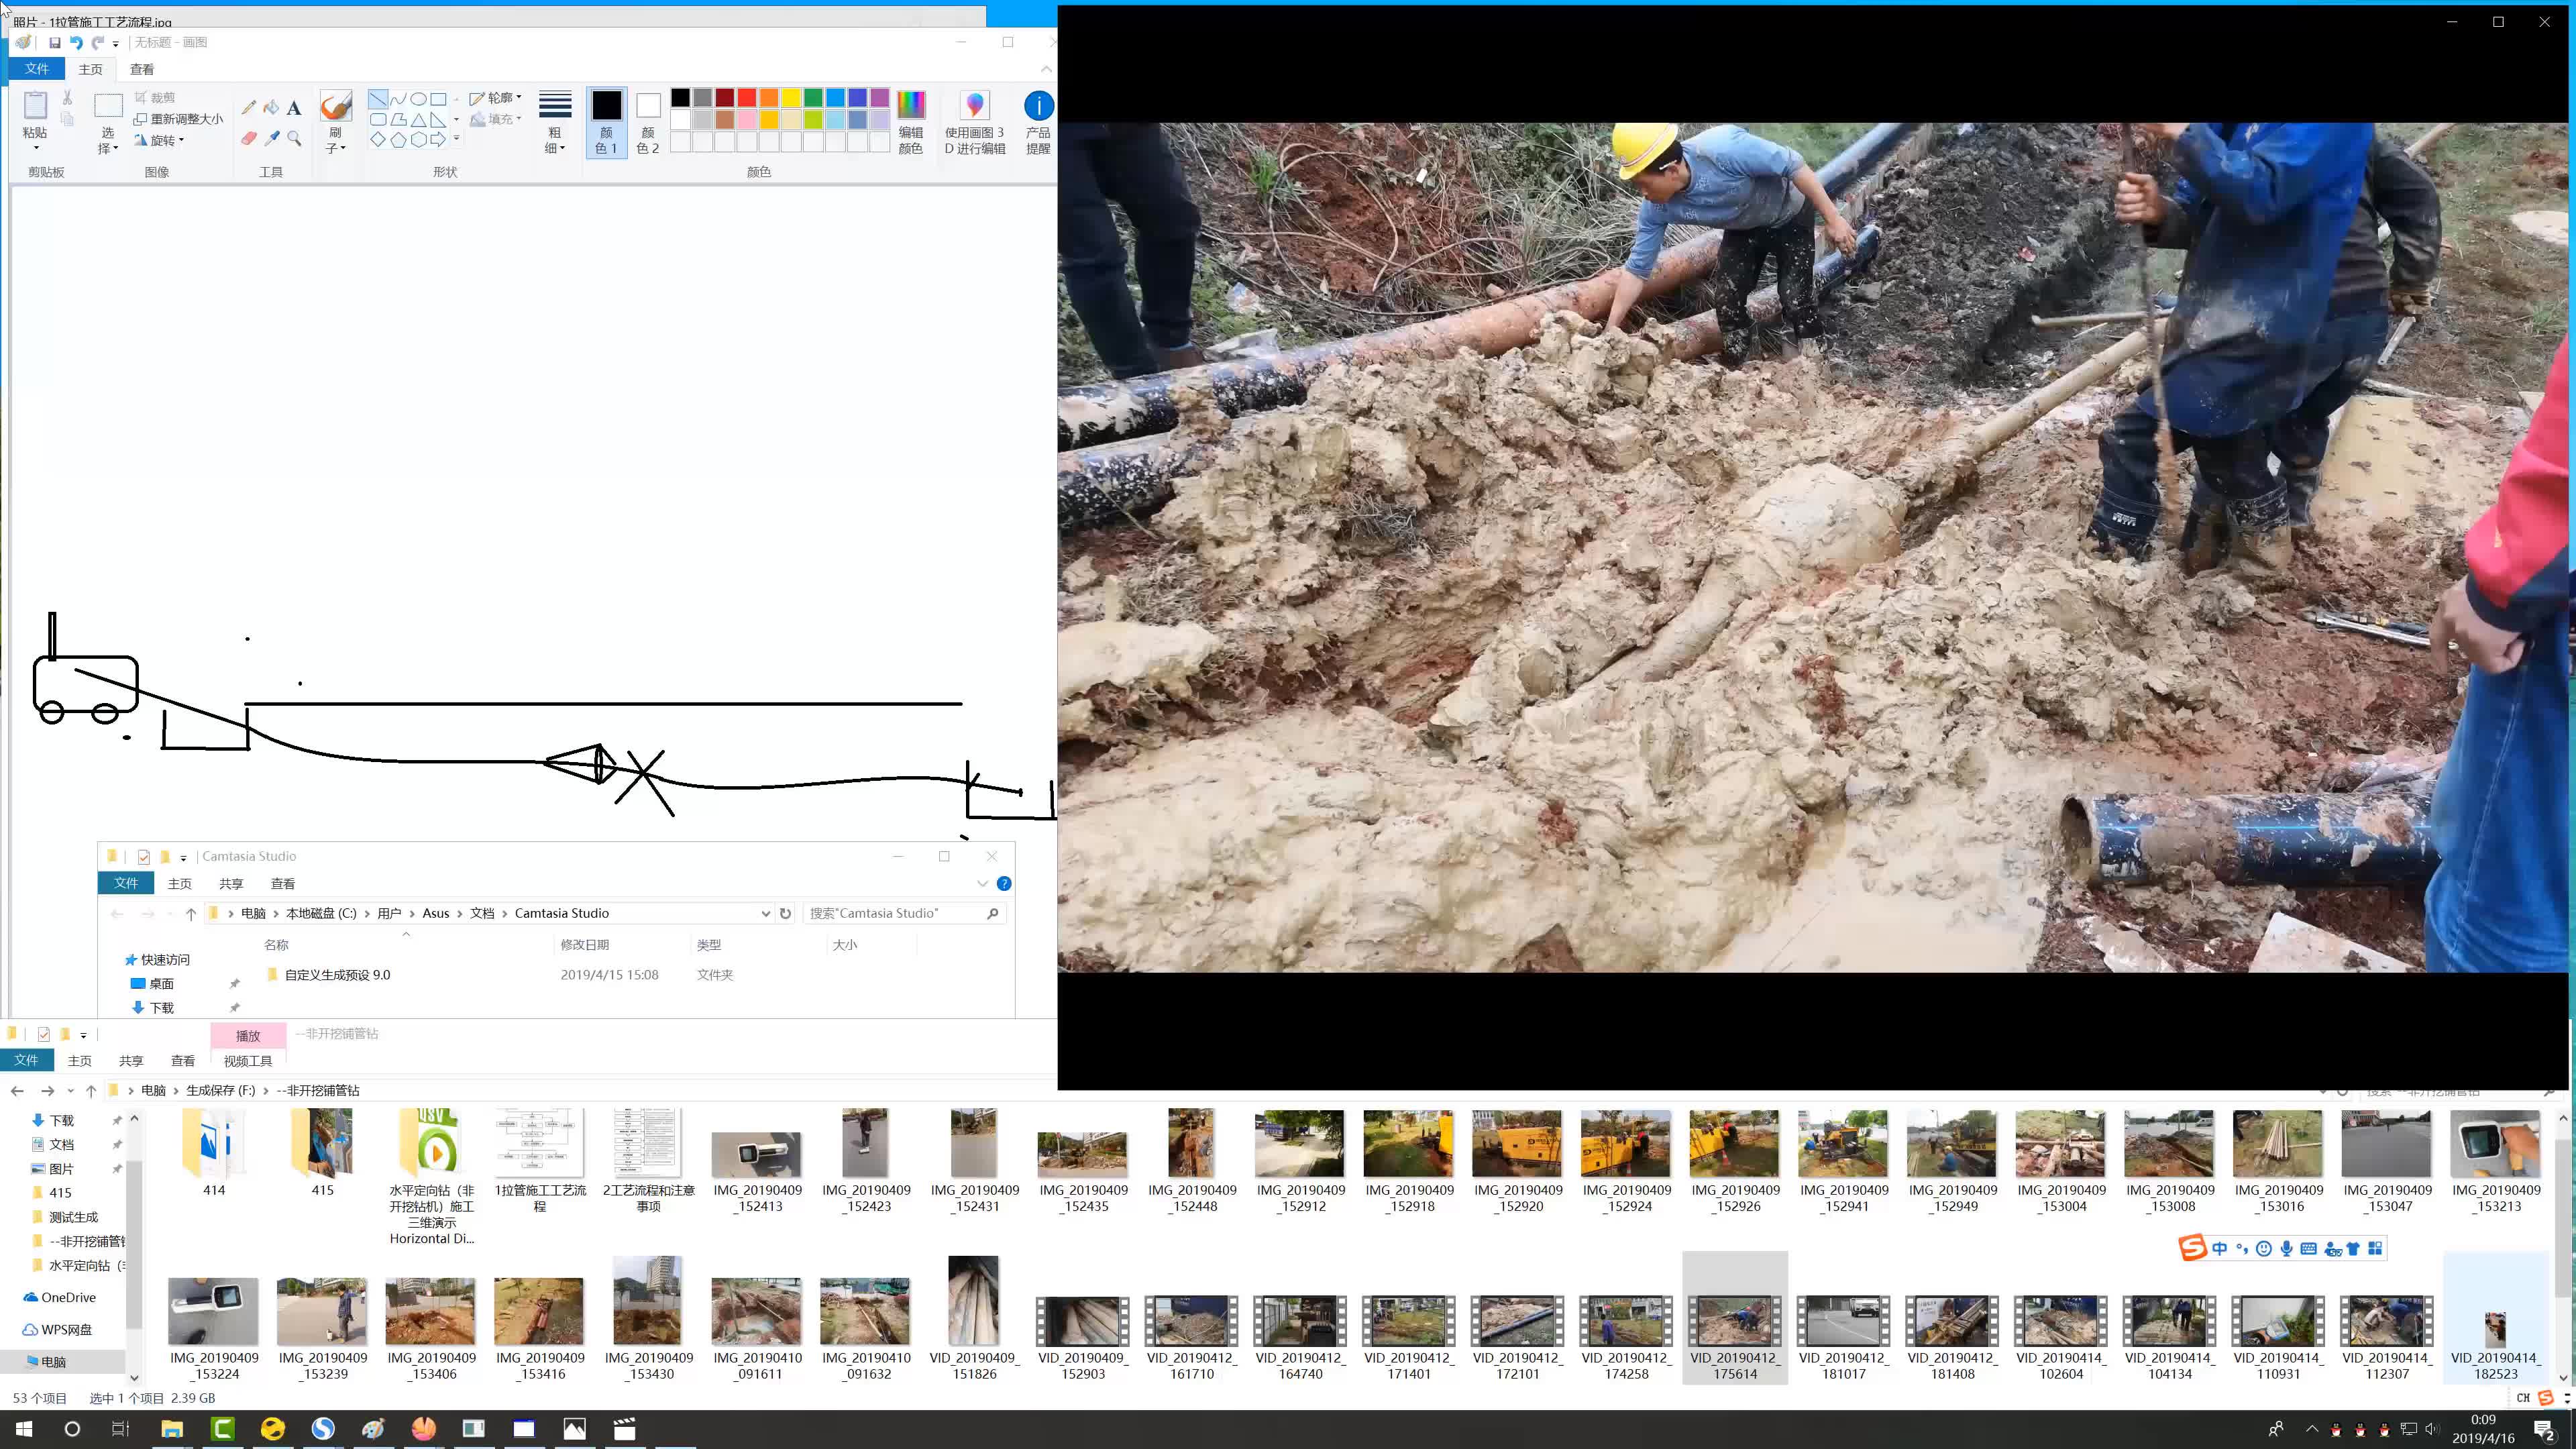
Task: Click the Undo arrow in Paint title bar
Action: pos(76,43)
